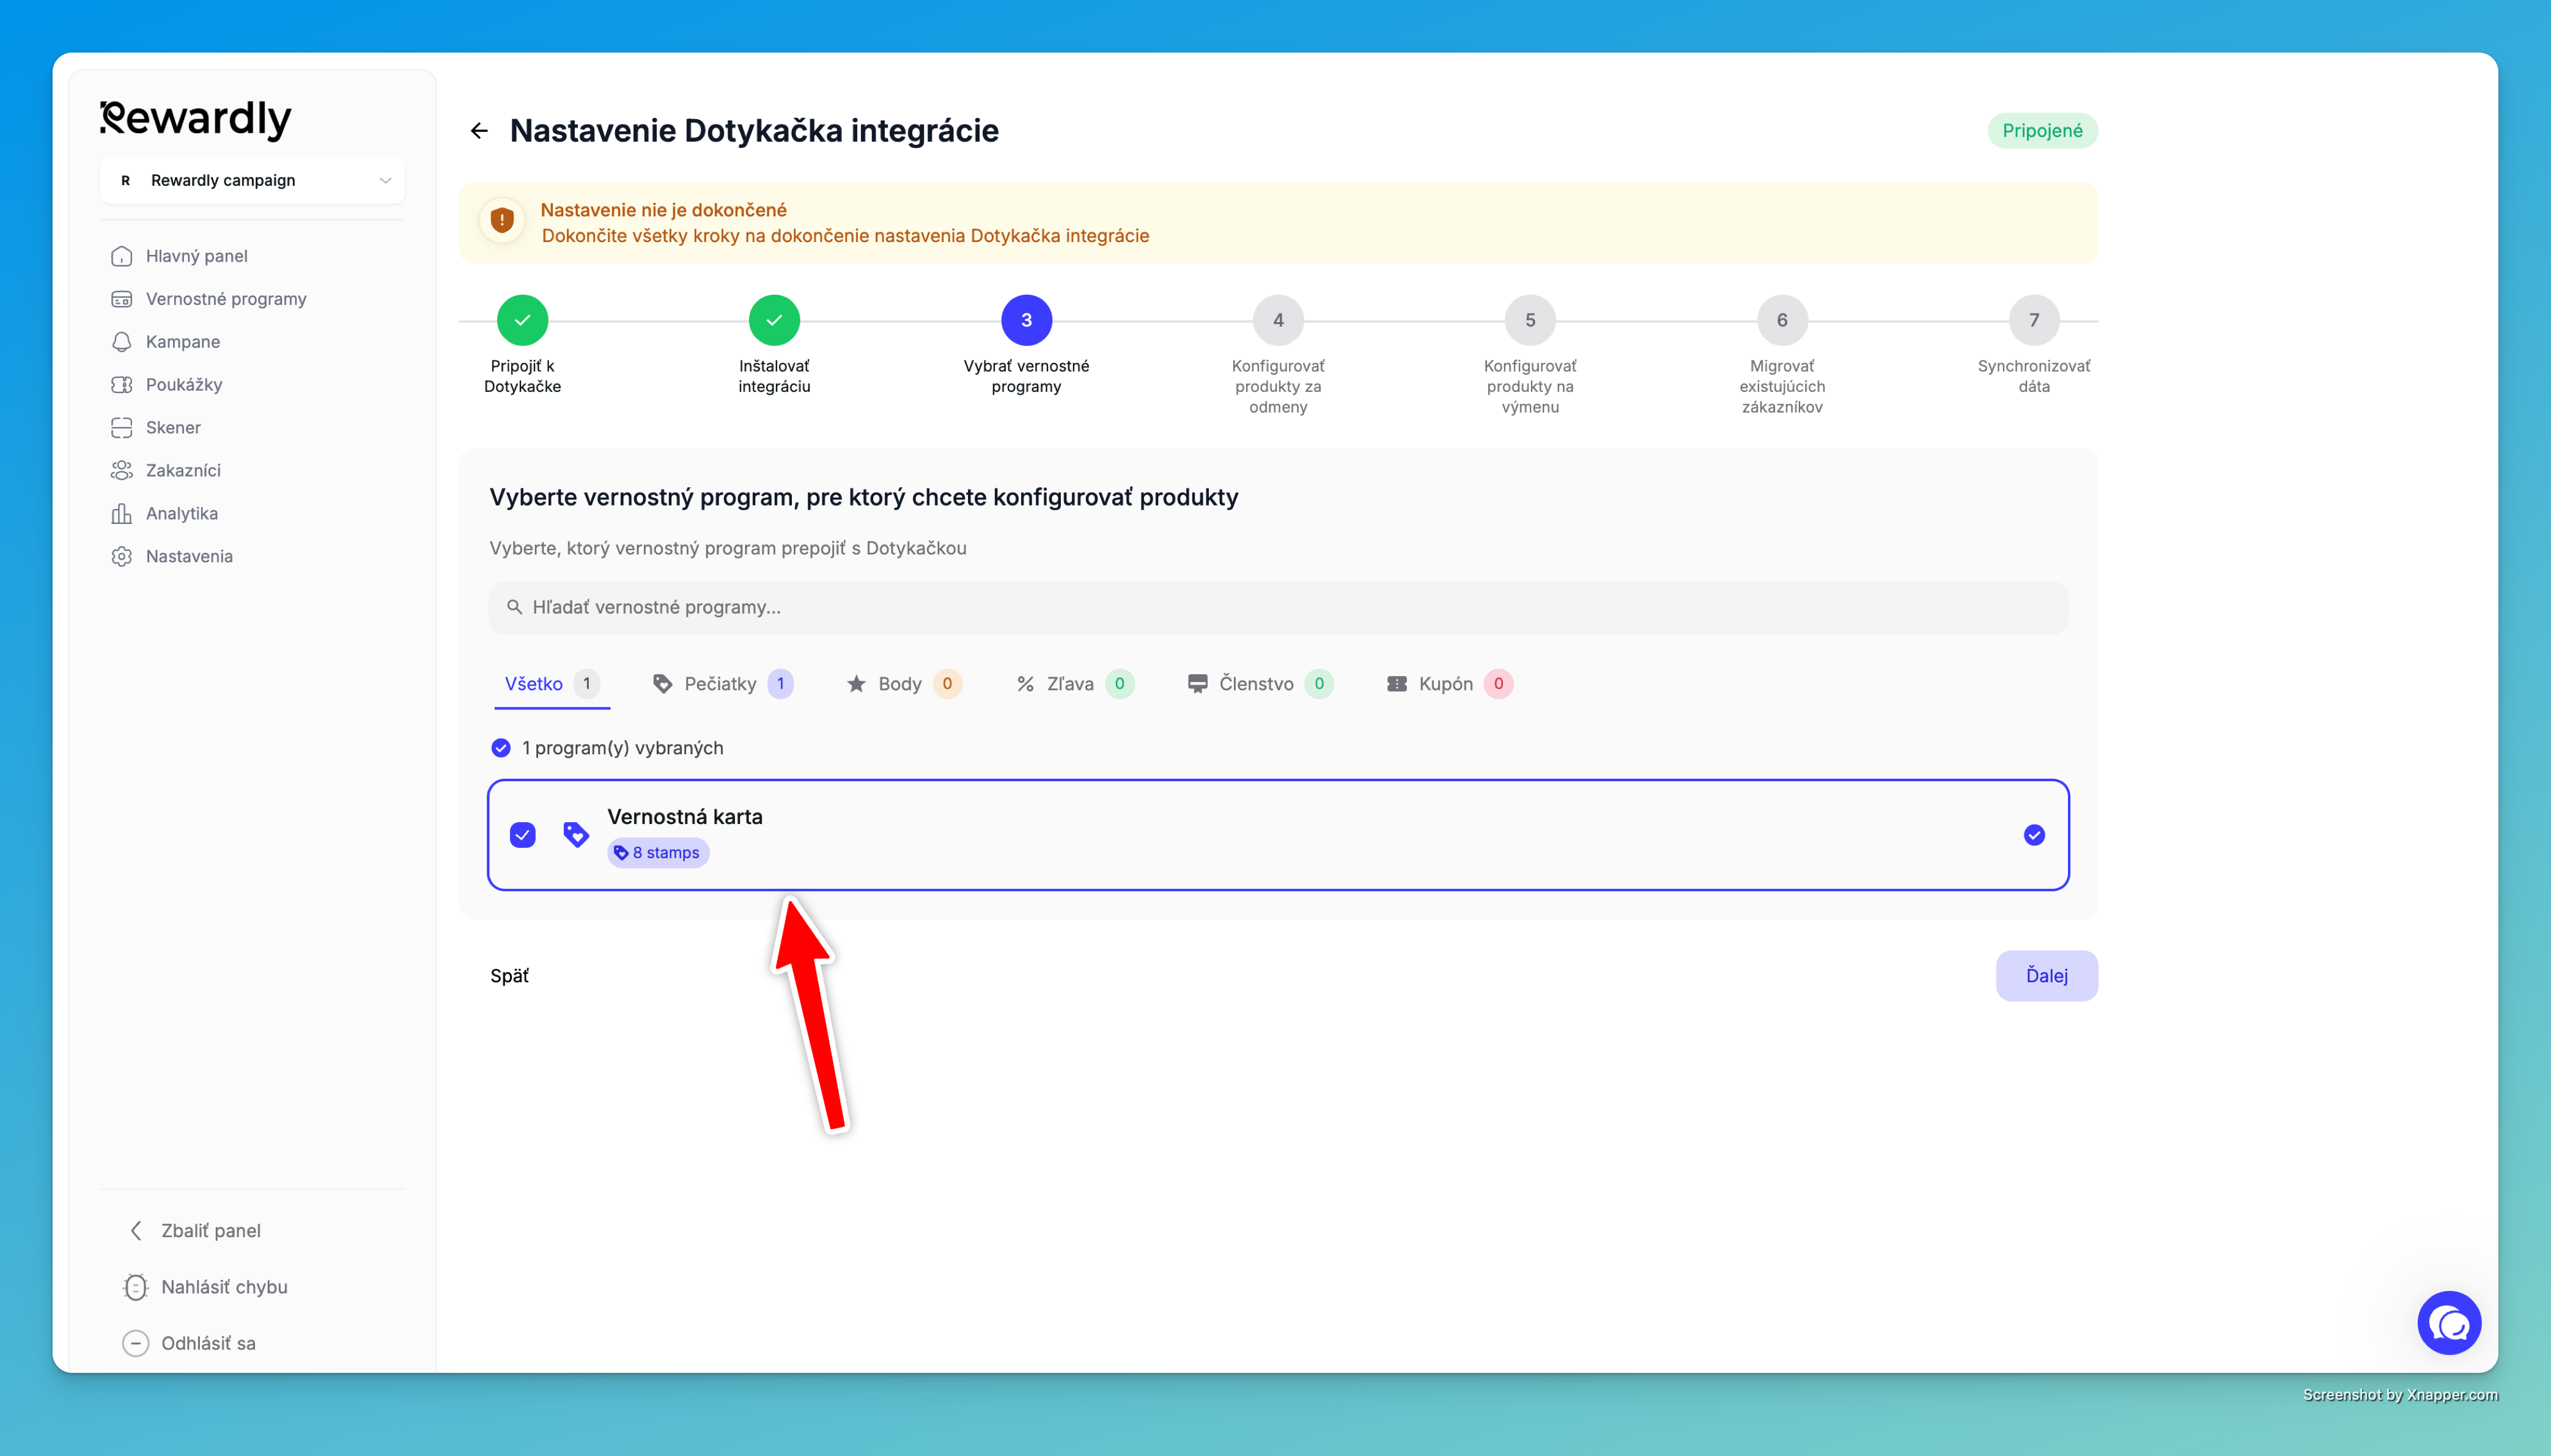This screenshot has width=2551, height=1456.
Task: Click the Späť back button
Action: [x=509, y=977]
